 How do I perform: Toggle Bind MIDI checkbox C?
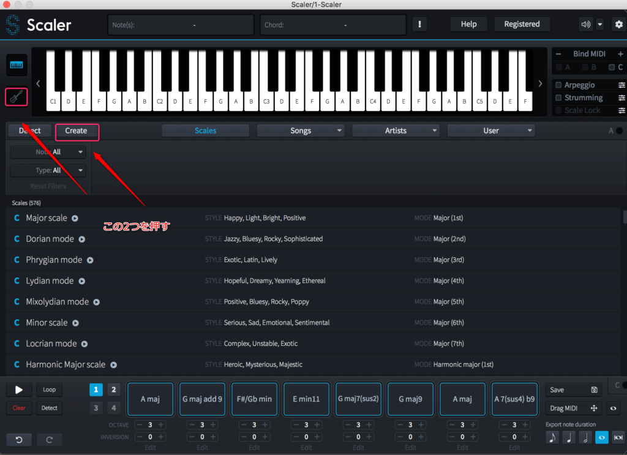coord(612,67)
